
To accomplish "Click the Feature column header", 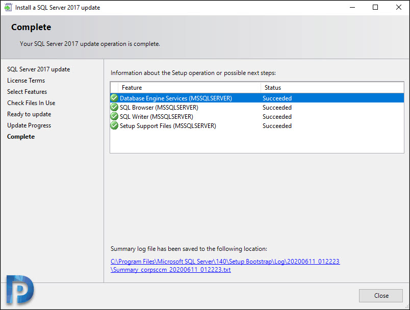I will (x=189, y=88).
